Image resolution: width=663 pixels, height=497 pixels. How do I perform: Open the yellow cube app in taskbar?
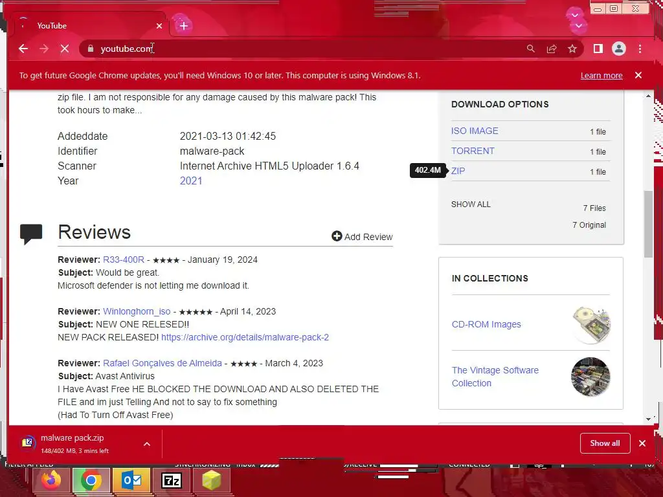(212, 481)
